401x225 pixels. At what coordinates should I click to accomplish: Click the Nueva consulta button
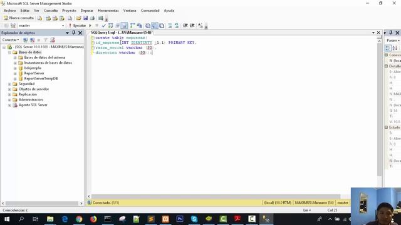pos(19,18)
